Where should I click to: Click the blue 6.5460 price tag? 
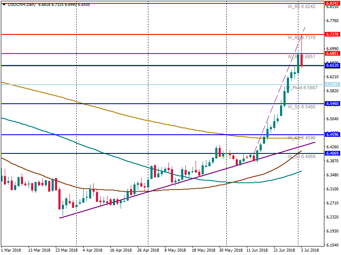coord(332,104)
